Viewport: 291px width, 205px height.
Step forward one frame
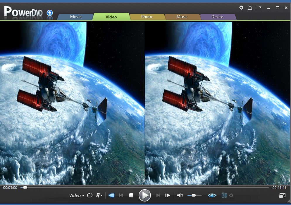click(x=167, y=195)
